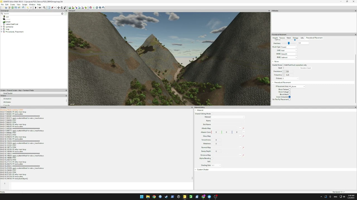Viewport: 357px width, 200px height.
Task: Click the last terrain tool icon with green tree
Action: (86, 7)
